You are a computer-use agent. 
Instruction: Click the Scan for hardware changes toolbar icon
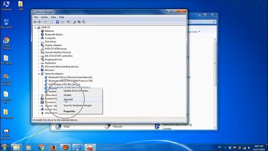(x=68, y=22)
